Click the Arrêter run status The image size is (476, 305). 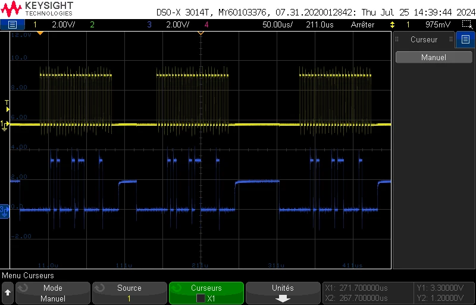[x=362, y=24]
